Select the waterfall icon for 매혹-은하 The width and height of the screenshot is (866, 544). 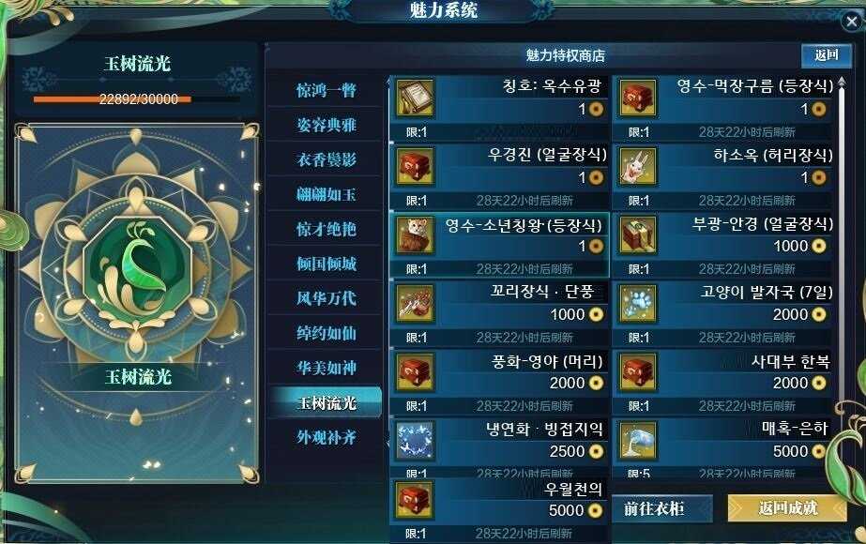click(637, 441)
